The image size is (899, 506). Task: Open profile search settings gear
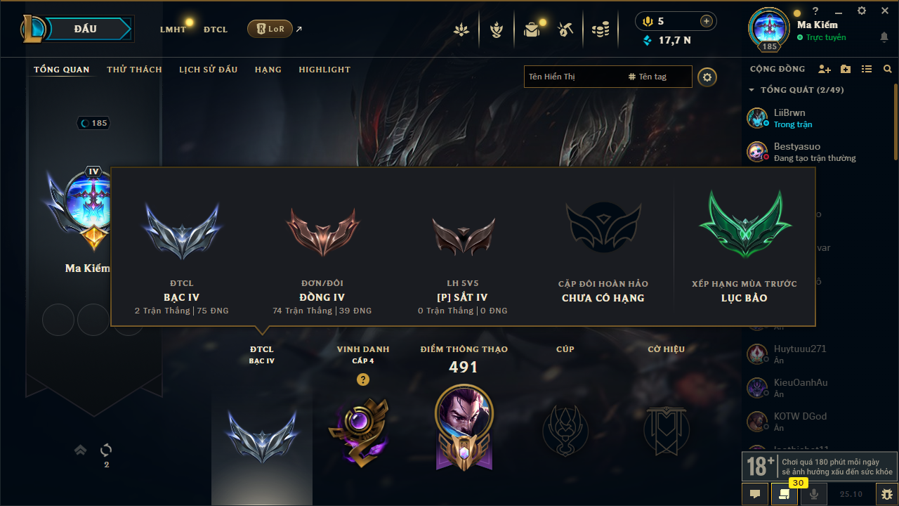(x=707, y=77)
